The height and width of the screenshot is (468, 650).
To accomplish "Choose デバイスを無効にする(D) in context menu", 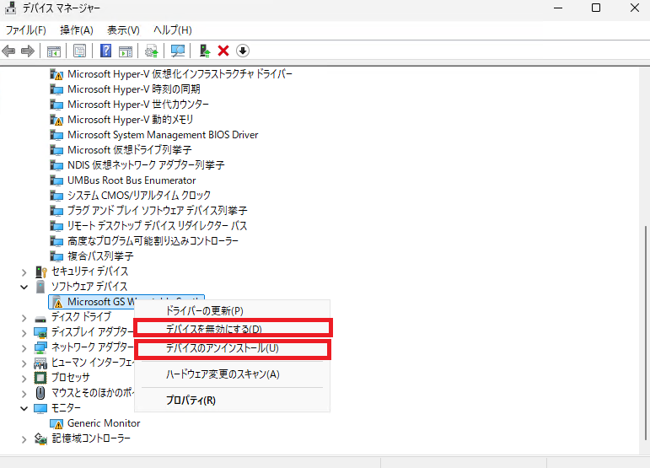I will (232, 329).
